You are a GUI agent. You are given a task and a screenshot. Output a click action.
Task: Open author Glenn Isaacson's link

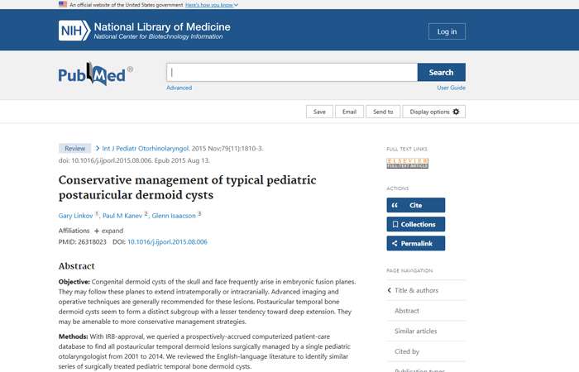(x=174, y=216)
